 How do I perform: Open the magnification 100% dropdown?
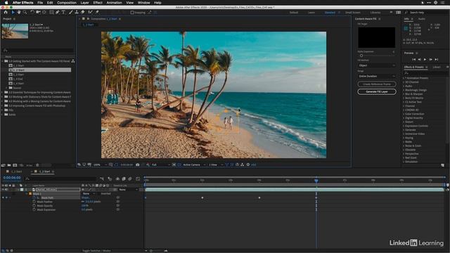(x=100, y=164)
